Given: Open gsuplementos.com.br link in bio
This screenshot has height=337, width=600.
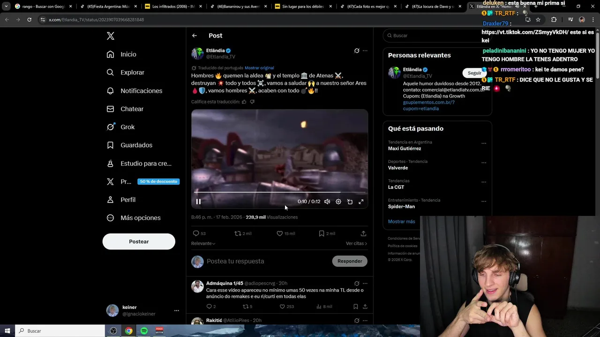Looking at the screenshot, I should pyautogui.click(x=428, y=105).
